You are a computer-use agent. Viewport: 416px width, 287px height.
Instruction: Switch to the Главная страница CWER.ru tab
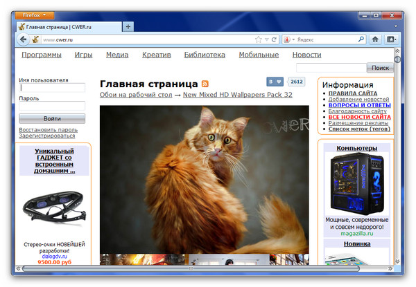coord(66,26)
